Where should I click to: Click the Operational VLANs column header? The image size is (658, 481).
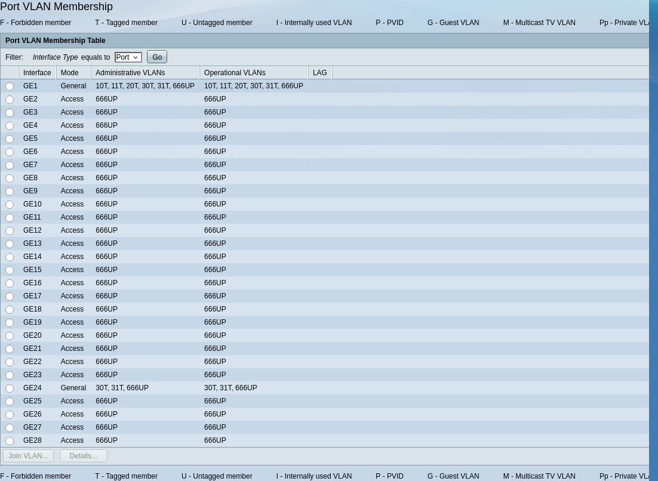(x=235, y=73)
